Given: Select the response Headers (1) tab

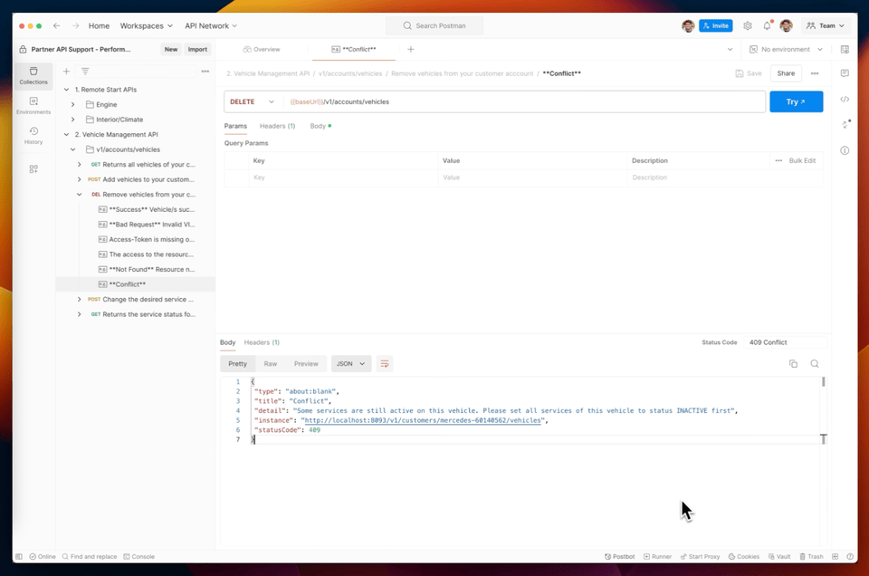Looking at the screenshot, I should (x=262, y=342).
